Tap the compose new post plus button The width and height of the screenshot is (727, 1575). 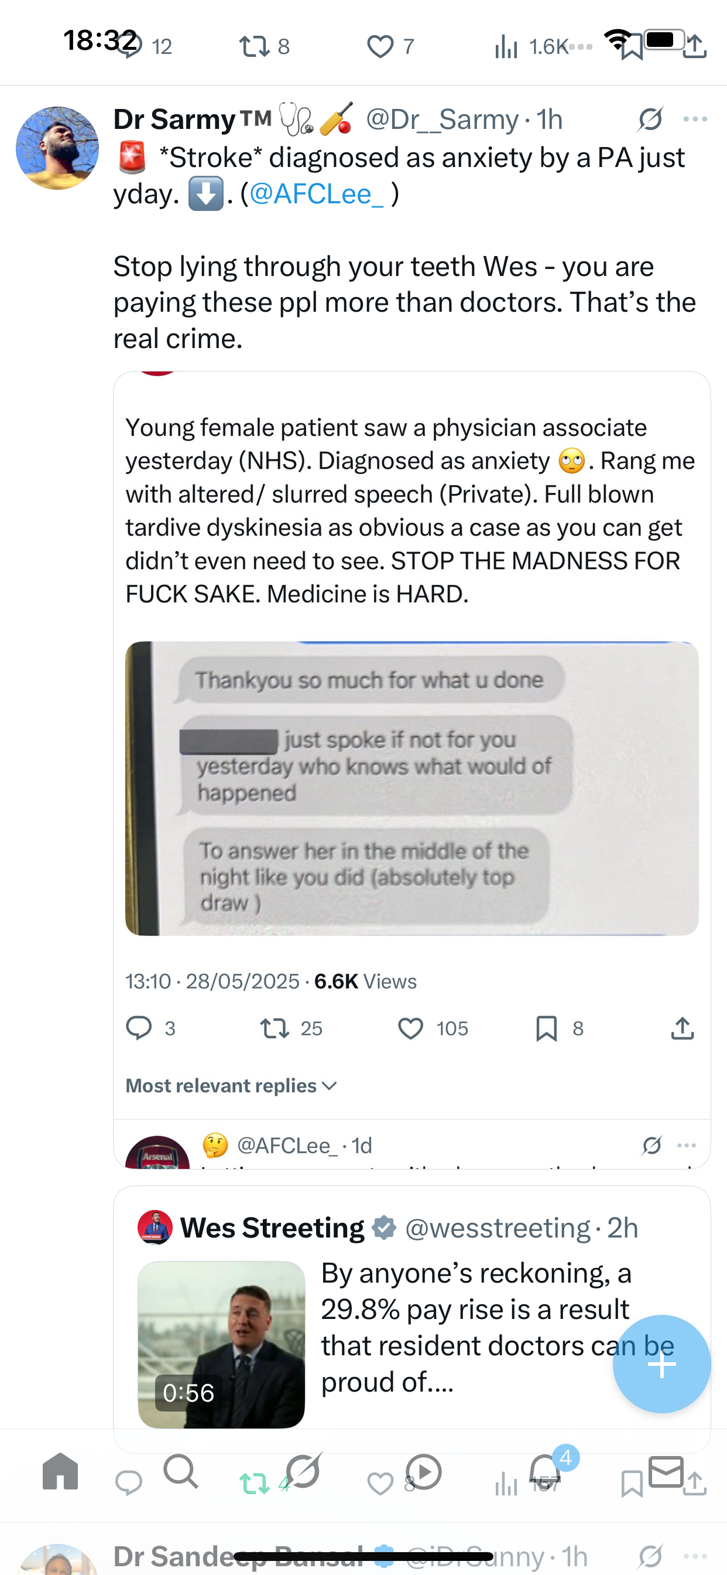click(661, 1363)
